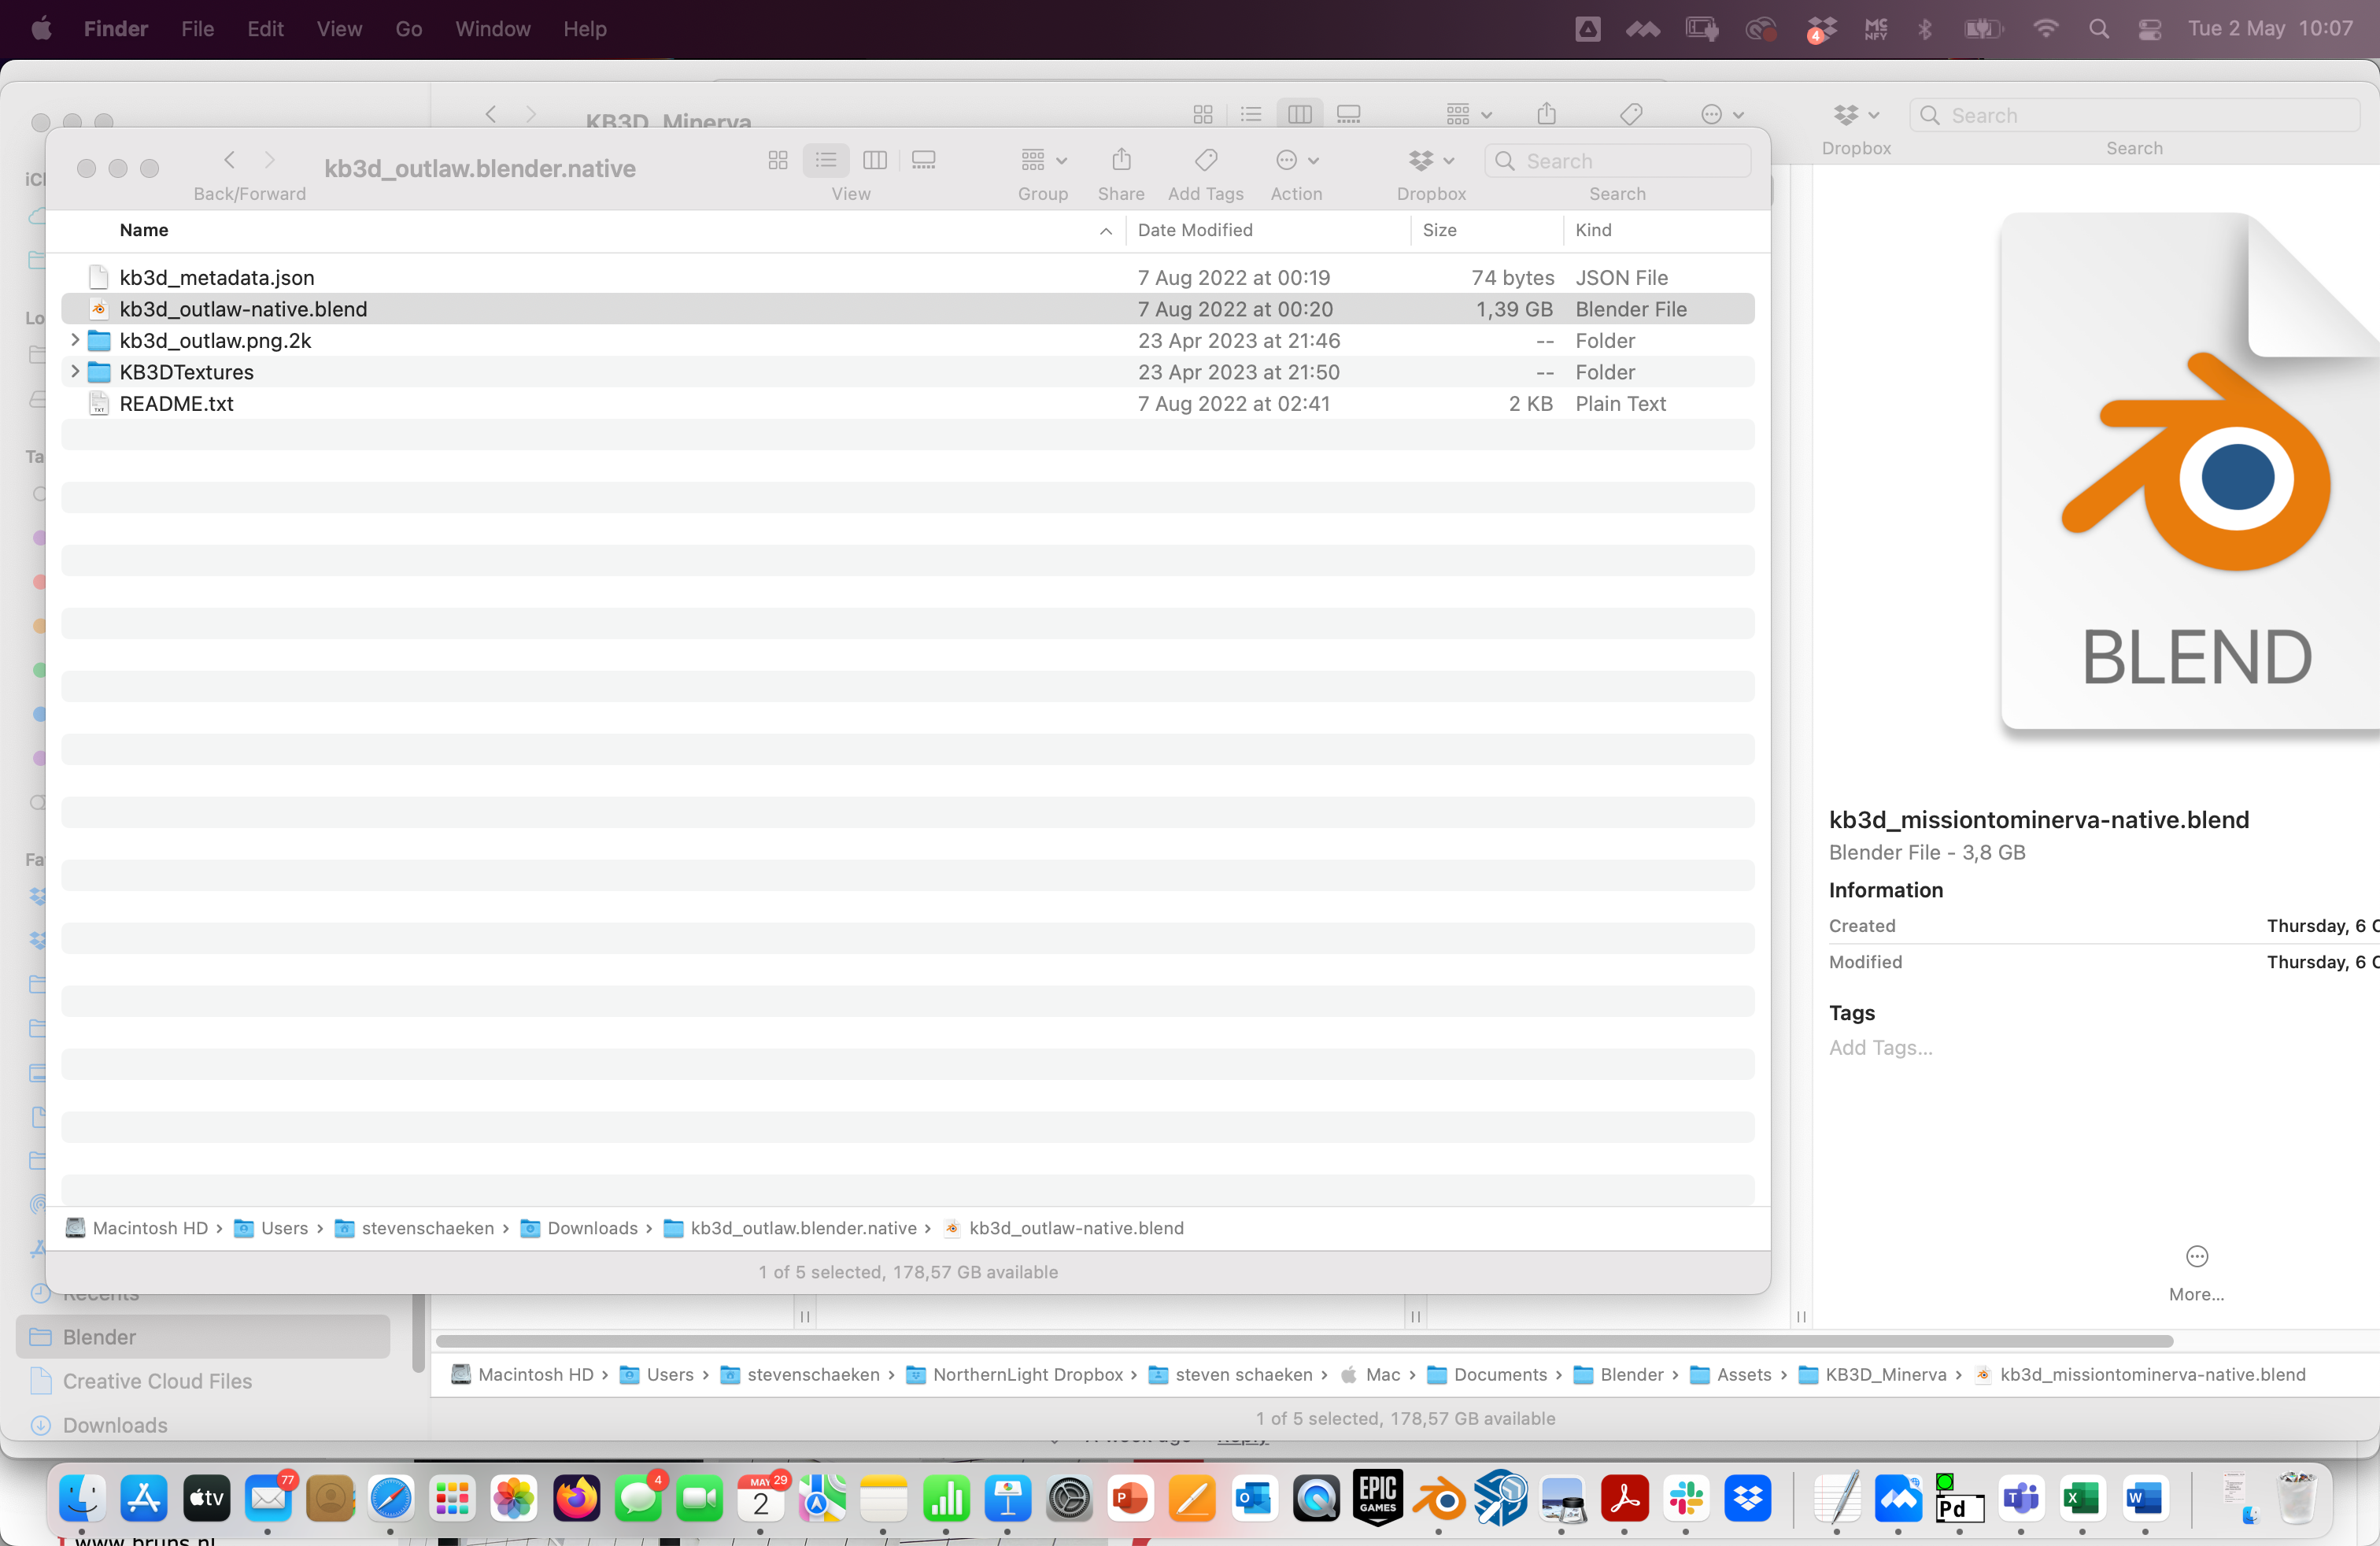Open Control Centre from menu bar

[x=2149, y=29]
